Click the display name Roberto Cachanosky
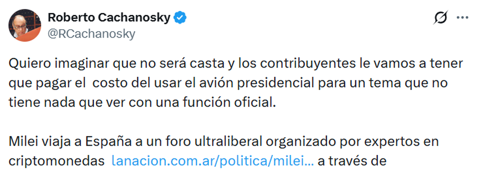The width and height of the screenshot is (481, 170). tap(109, 18)
